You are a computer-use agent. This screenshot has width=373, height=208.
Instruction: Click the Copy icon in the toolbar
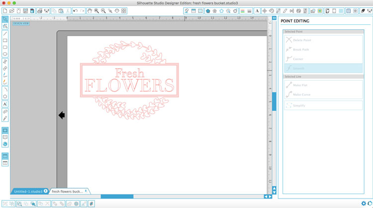tap(54, 11)
